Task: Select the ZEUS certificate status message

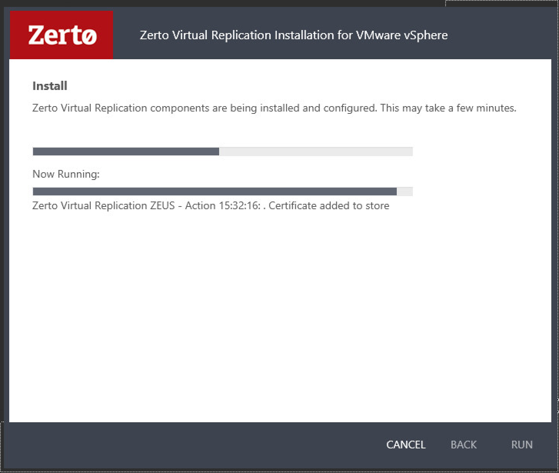Action: [211, 205]
